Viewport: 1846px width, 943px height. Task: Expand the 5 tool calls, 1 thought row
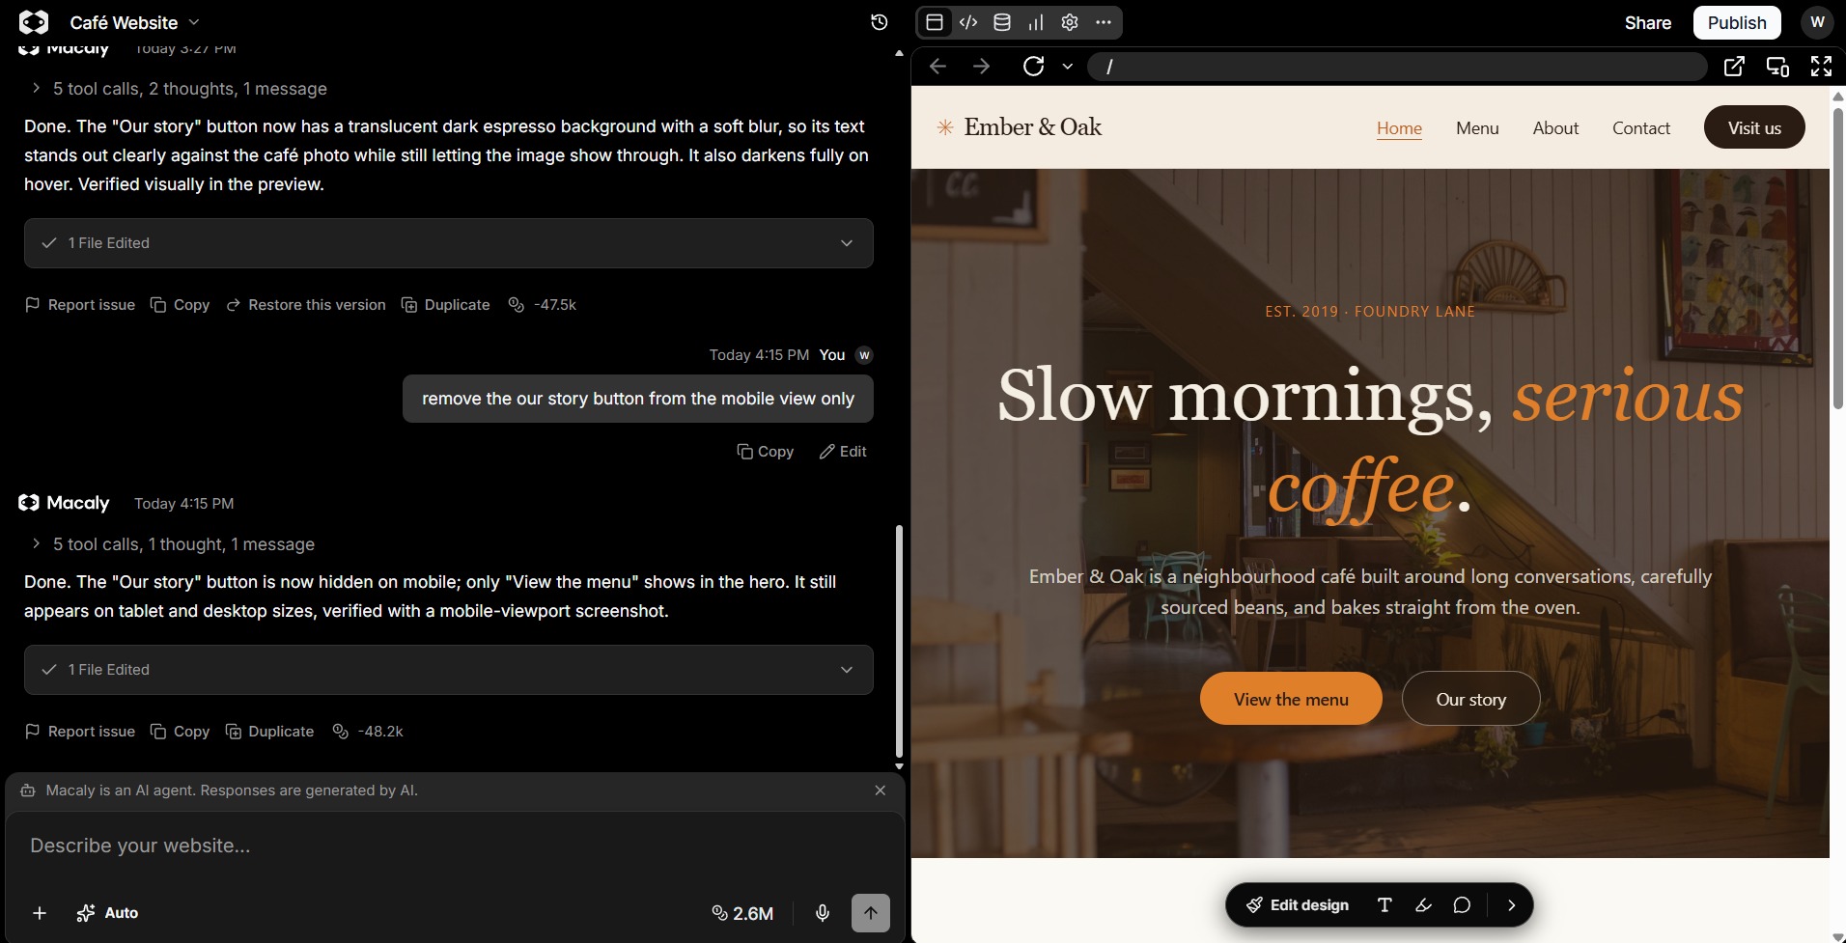pyautogui.click(x=175, y=543)
